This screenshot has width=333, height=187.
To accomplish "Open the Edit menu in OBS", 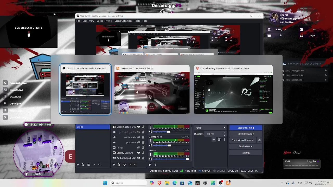I will coord(85,21).
